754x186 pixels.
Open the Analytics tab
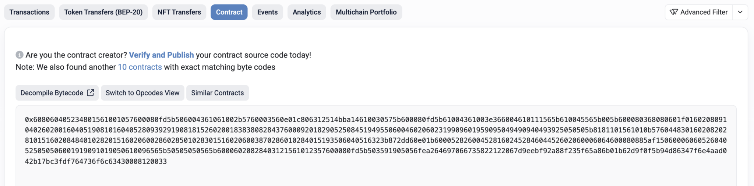pos(307,12)
